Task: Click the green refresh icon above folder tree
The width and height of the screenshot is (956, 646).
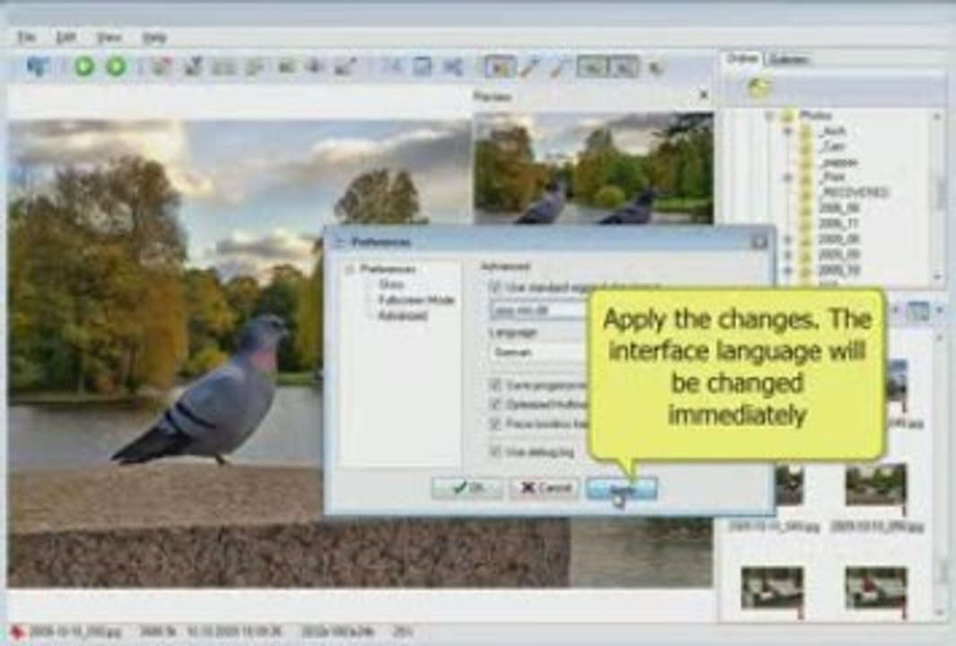Action: tap(758, 88)
